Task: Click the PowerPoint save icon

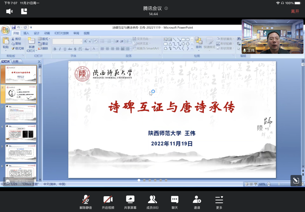Action: 14,27
